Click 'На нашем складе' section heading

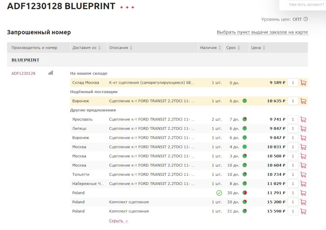89,74
